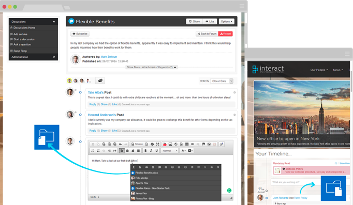This screenshot has height=205, width=353.
Task: Open author link Mark Zeitoun
Action: 109,57
